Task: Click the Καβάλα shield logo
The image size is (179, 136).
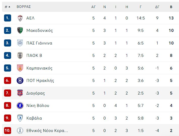Action: (20, 118)
